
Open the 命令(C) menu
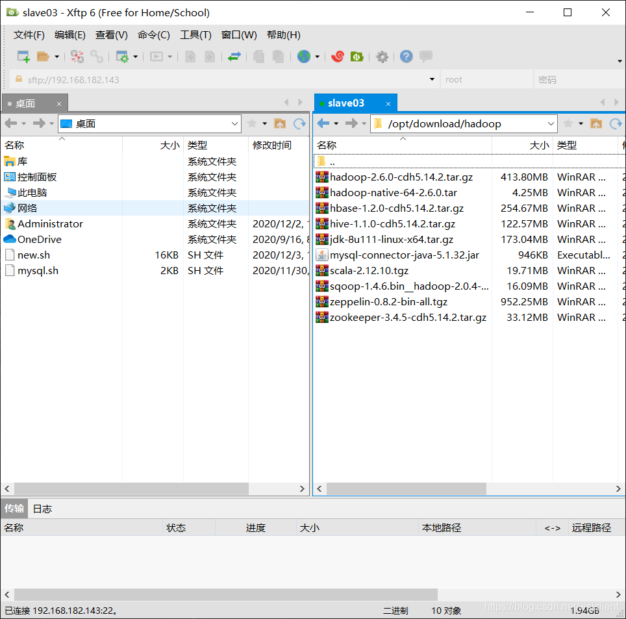[x=154, y=35]
